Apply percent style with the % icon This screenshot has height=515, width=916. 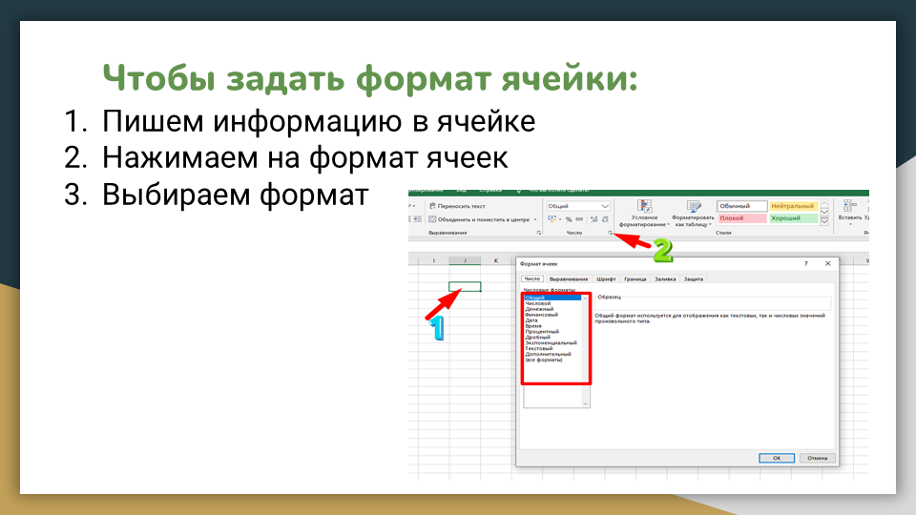click(569, 219)
